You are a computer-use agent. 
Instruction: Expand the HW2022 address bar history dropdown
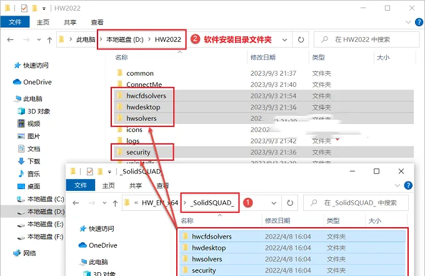[284, 40]
